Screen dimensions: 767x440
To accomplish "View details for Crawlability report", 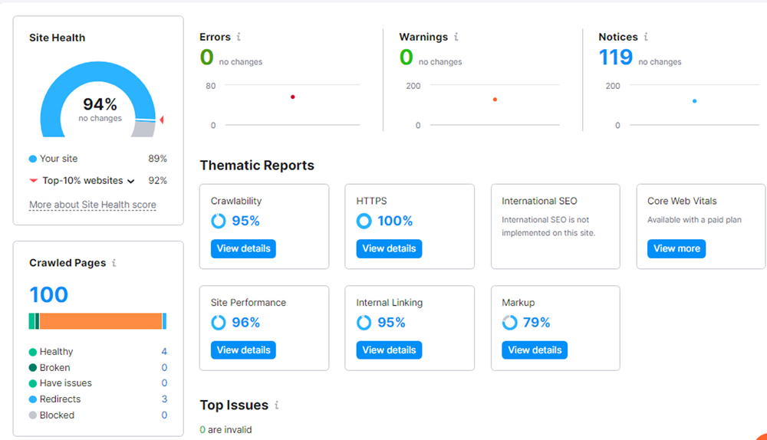I will pos(243,248).
